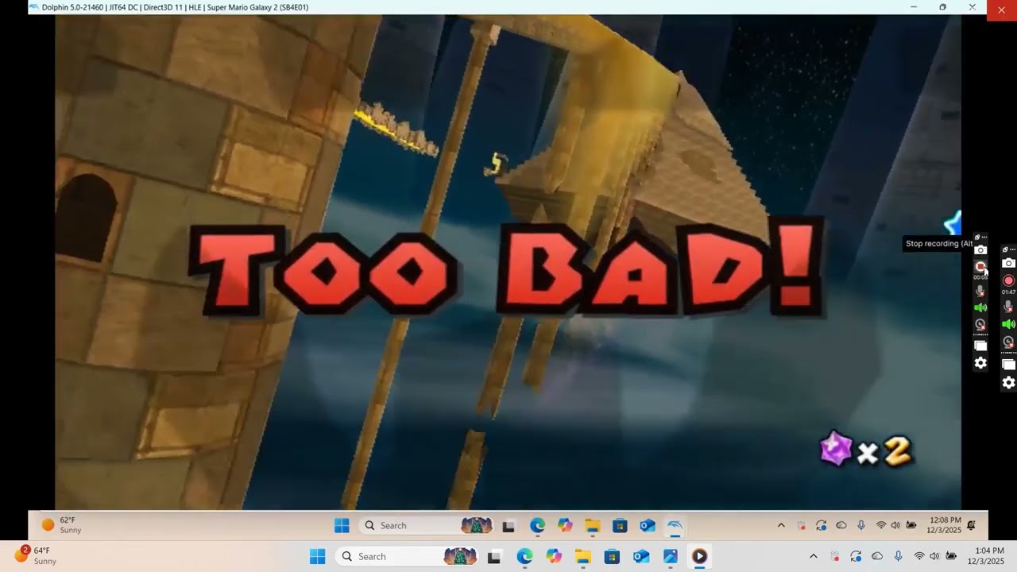Open the media player app on the 1:04 PM taskbar
The width and height of the screenshot is (1017, 572).
[x=699, y=557]
